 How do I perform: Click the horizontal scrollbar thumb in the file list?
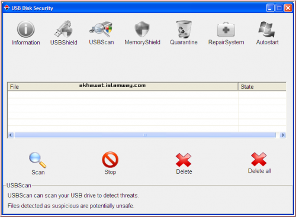(x=145, y=135)
